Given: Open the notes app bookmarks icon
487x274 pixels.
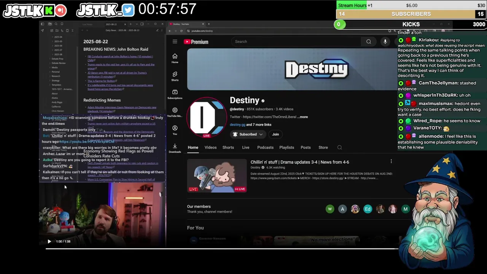Looking at the screenshot, I should coord(62,24).
